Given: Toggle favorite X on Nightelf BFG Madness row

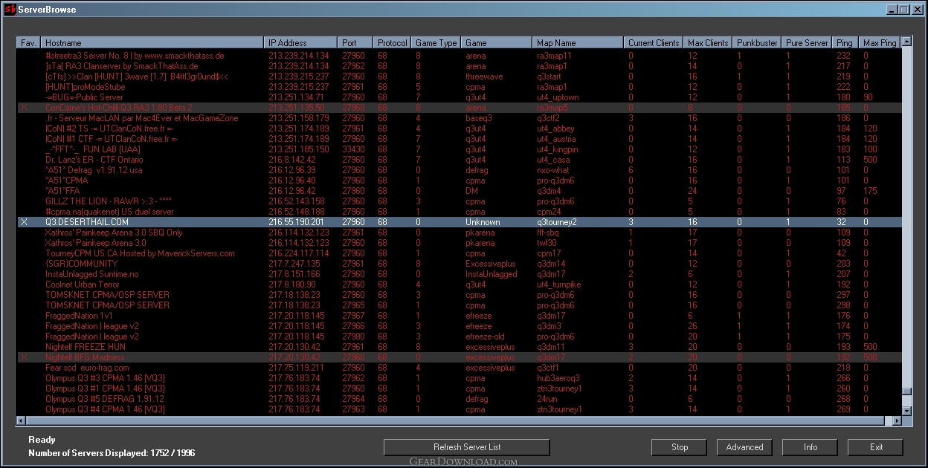Looking at the screenshot, I should pos(25,357).
